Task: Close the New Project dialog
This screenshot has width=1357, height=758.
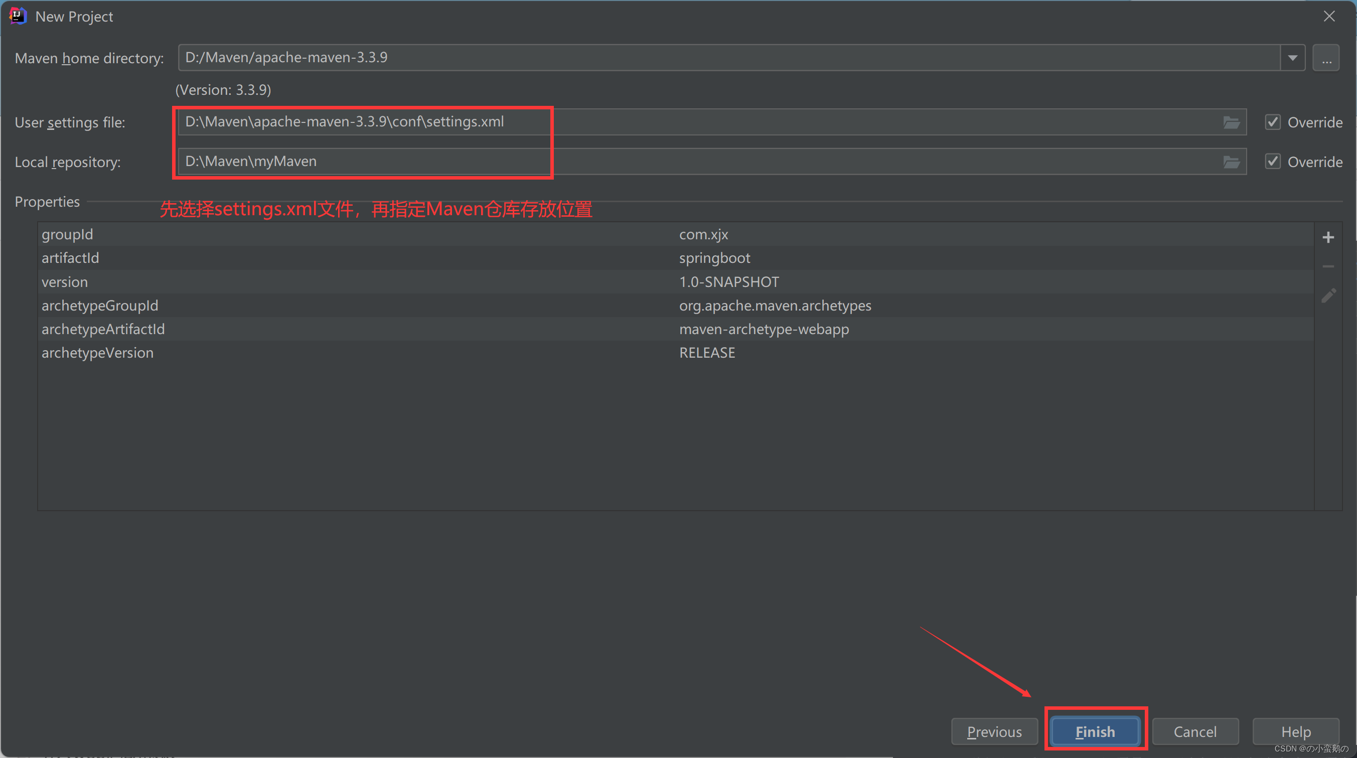Action: (1329, 17)
